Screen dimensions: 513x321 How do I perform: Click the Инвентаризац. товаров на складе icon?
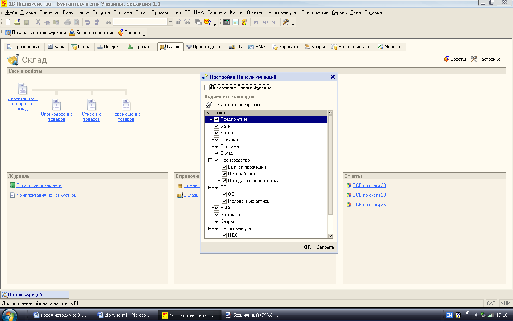(x=23, y=89)
